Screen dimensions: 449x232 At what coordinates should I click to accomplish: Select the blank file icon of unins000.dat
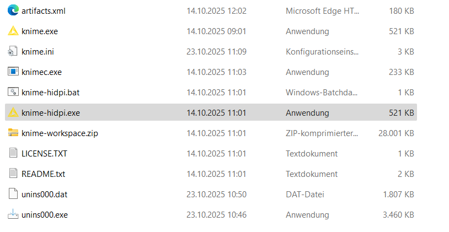click(x=13, y=194)
